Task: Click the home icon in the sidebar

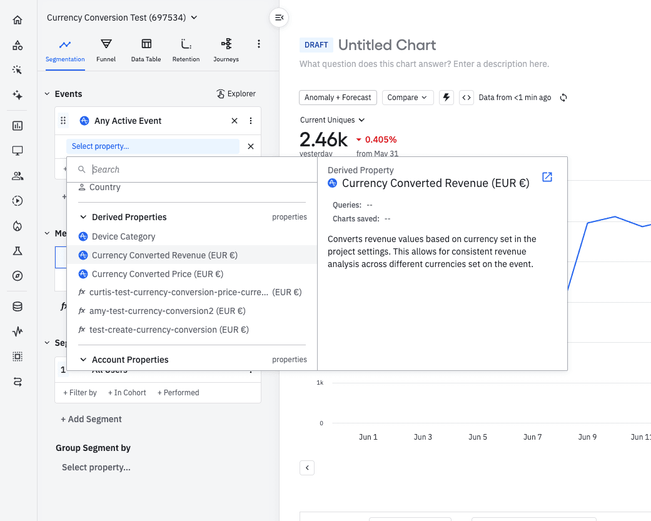Action: click(x=18, y=20)
